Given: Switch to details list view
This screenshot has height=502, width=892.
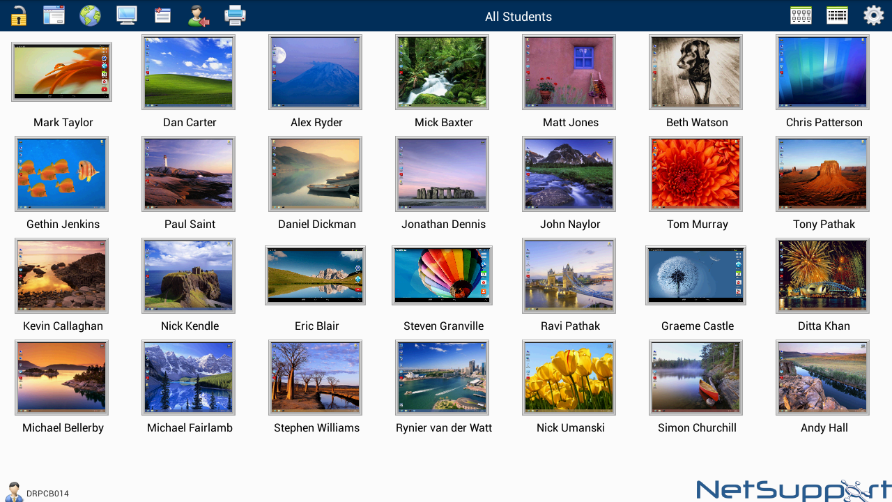Looking at the screenshot, I should 837,15.
